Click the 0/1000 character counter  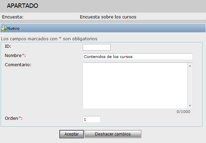pyautogui.click(x=183, y=112)
